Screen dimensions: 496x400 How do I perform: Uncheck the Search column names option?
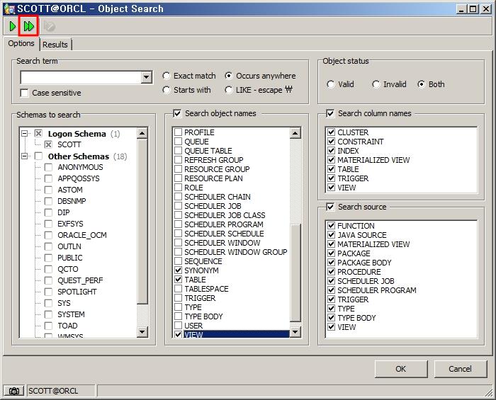(330, 113)
